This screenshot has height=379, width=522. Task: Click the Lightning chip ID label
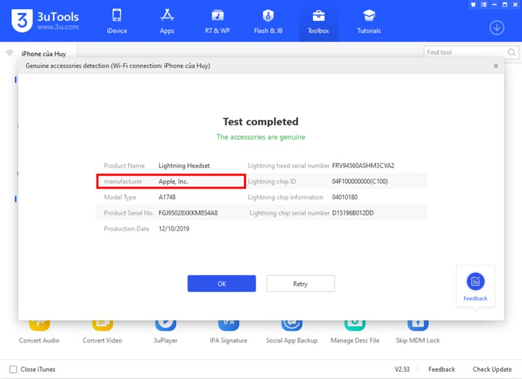271,181
